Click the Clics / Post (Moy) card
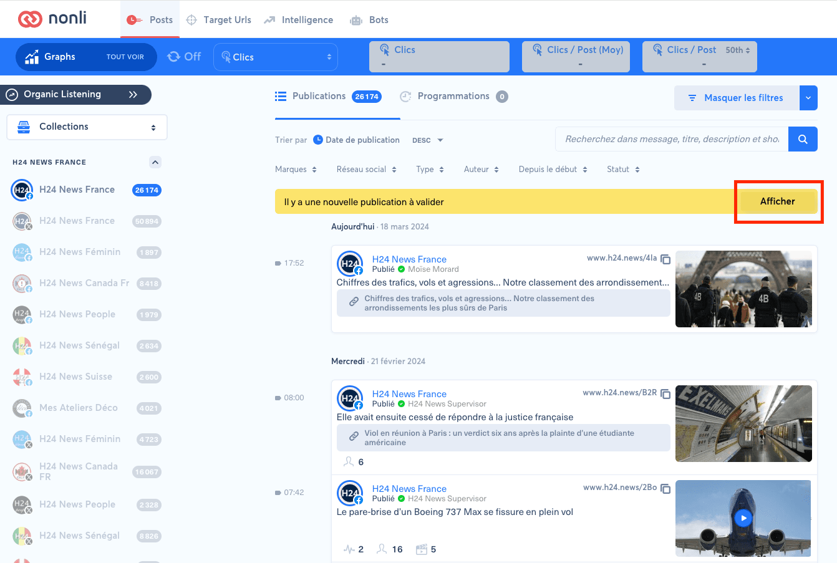Image resolution: width=837 pixels, height=563 pixels. click(576, 57)
